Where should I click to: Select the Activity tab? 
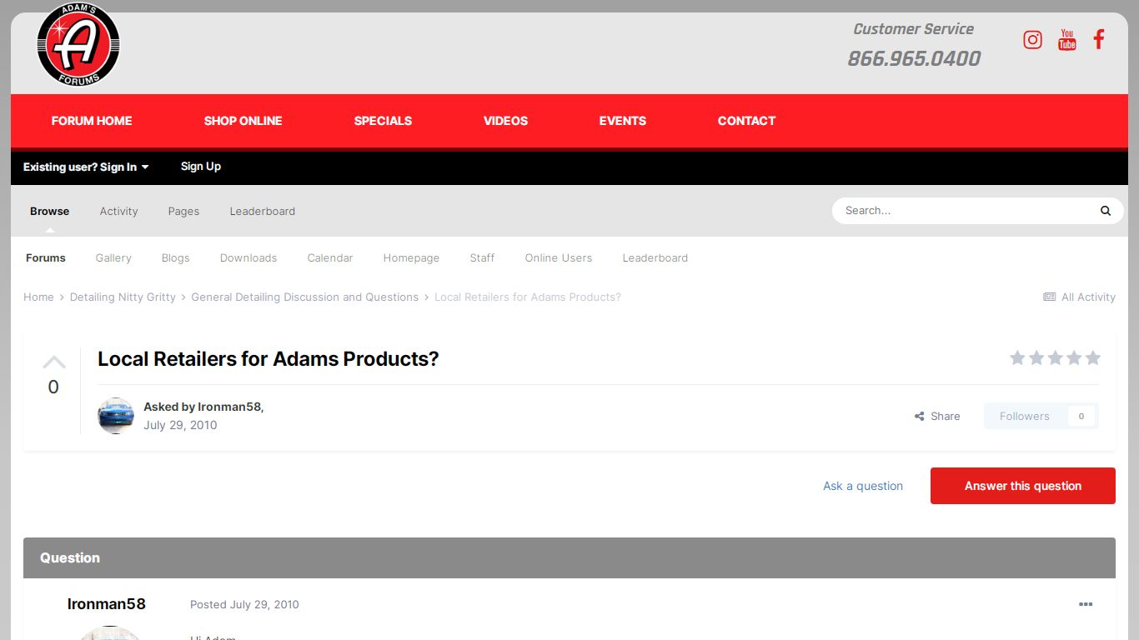[x=118, y=211]
